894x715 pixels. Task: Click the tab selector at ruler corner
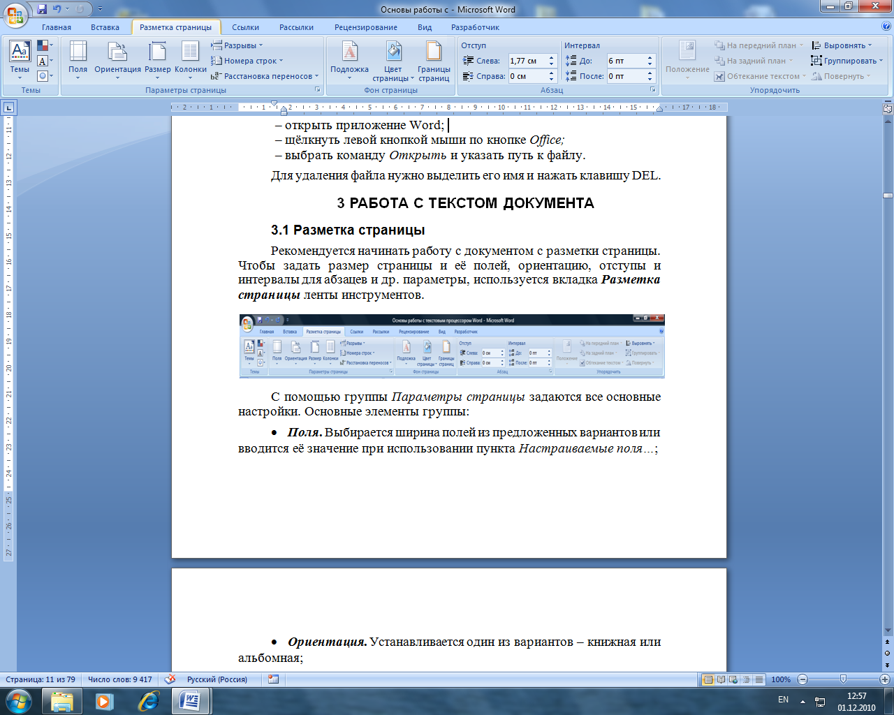click(9, 108)
